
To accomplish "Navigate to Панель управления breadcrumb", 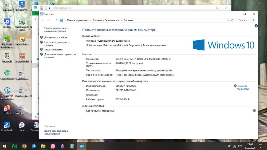I will 78,20.
